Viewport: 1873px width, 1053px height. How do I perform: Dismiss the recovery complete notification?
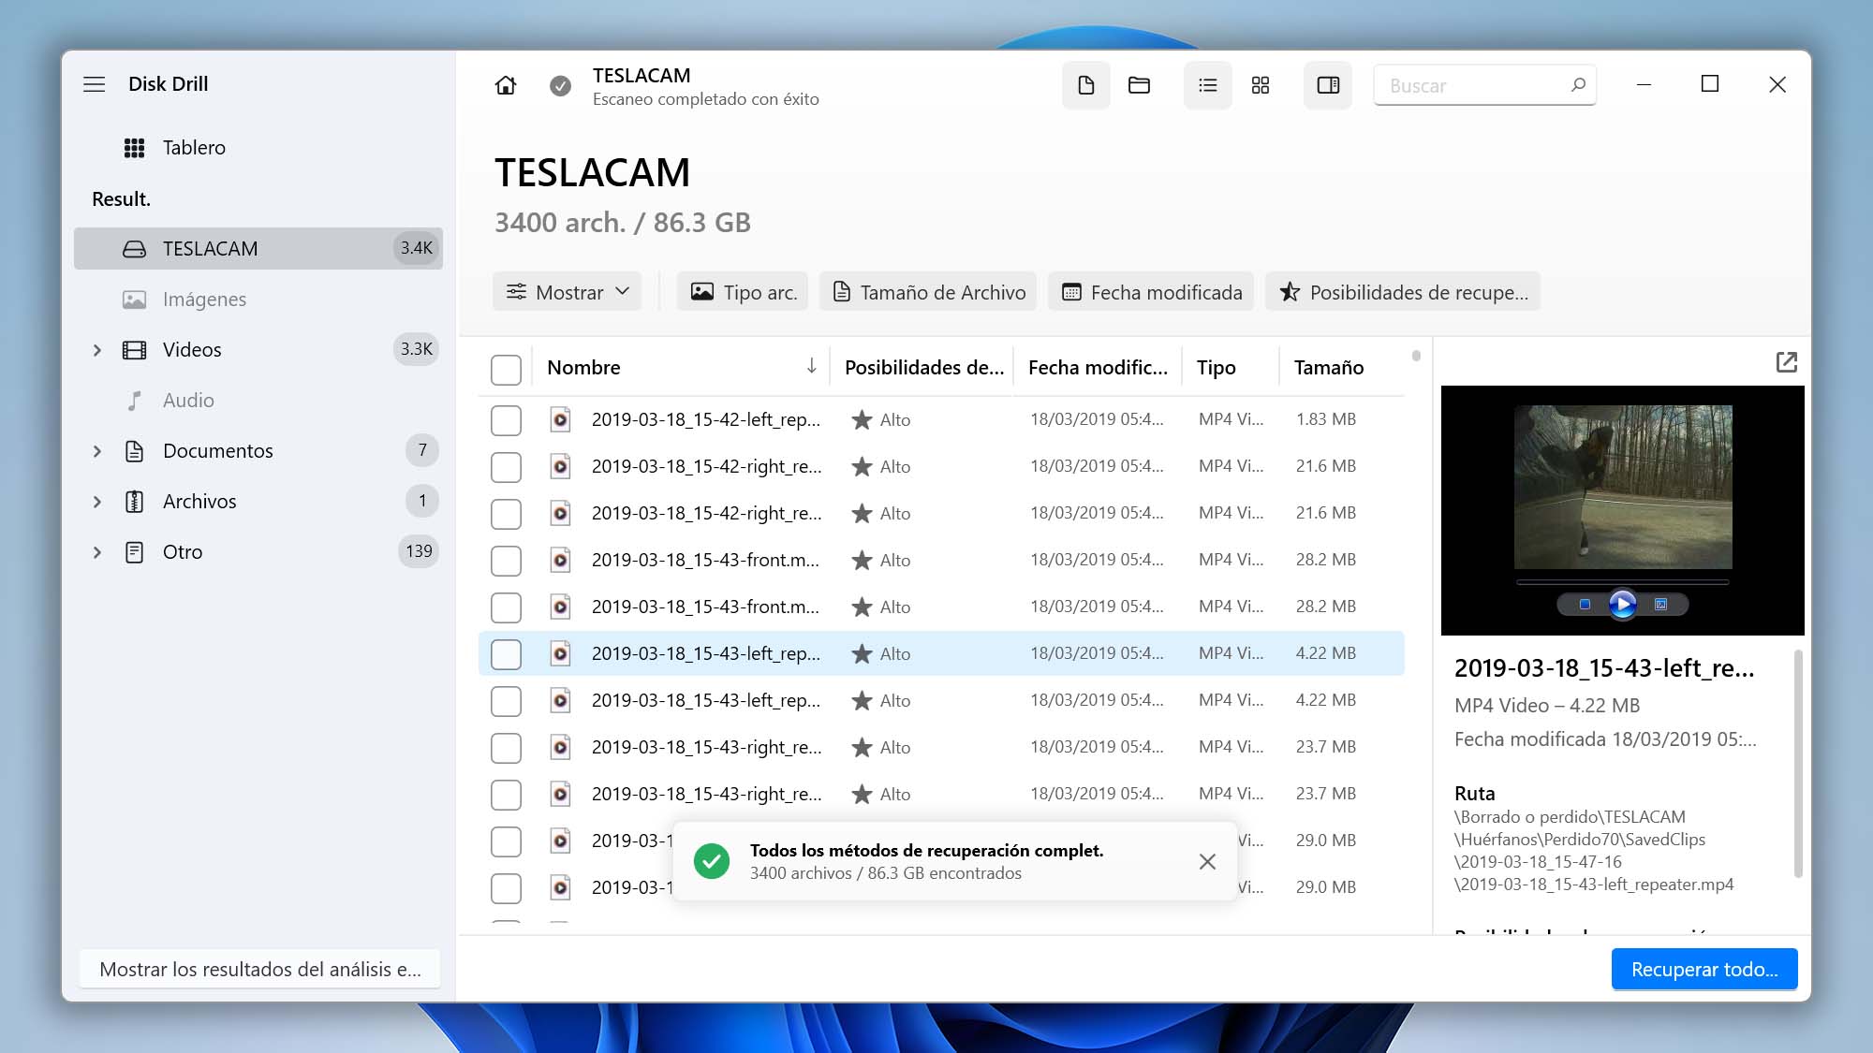tap(1207, 861)
